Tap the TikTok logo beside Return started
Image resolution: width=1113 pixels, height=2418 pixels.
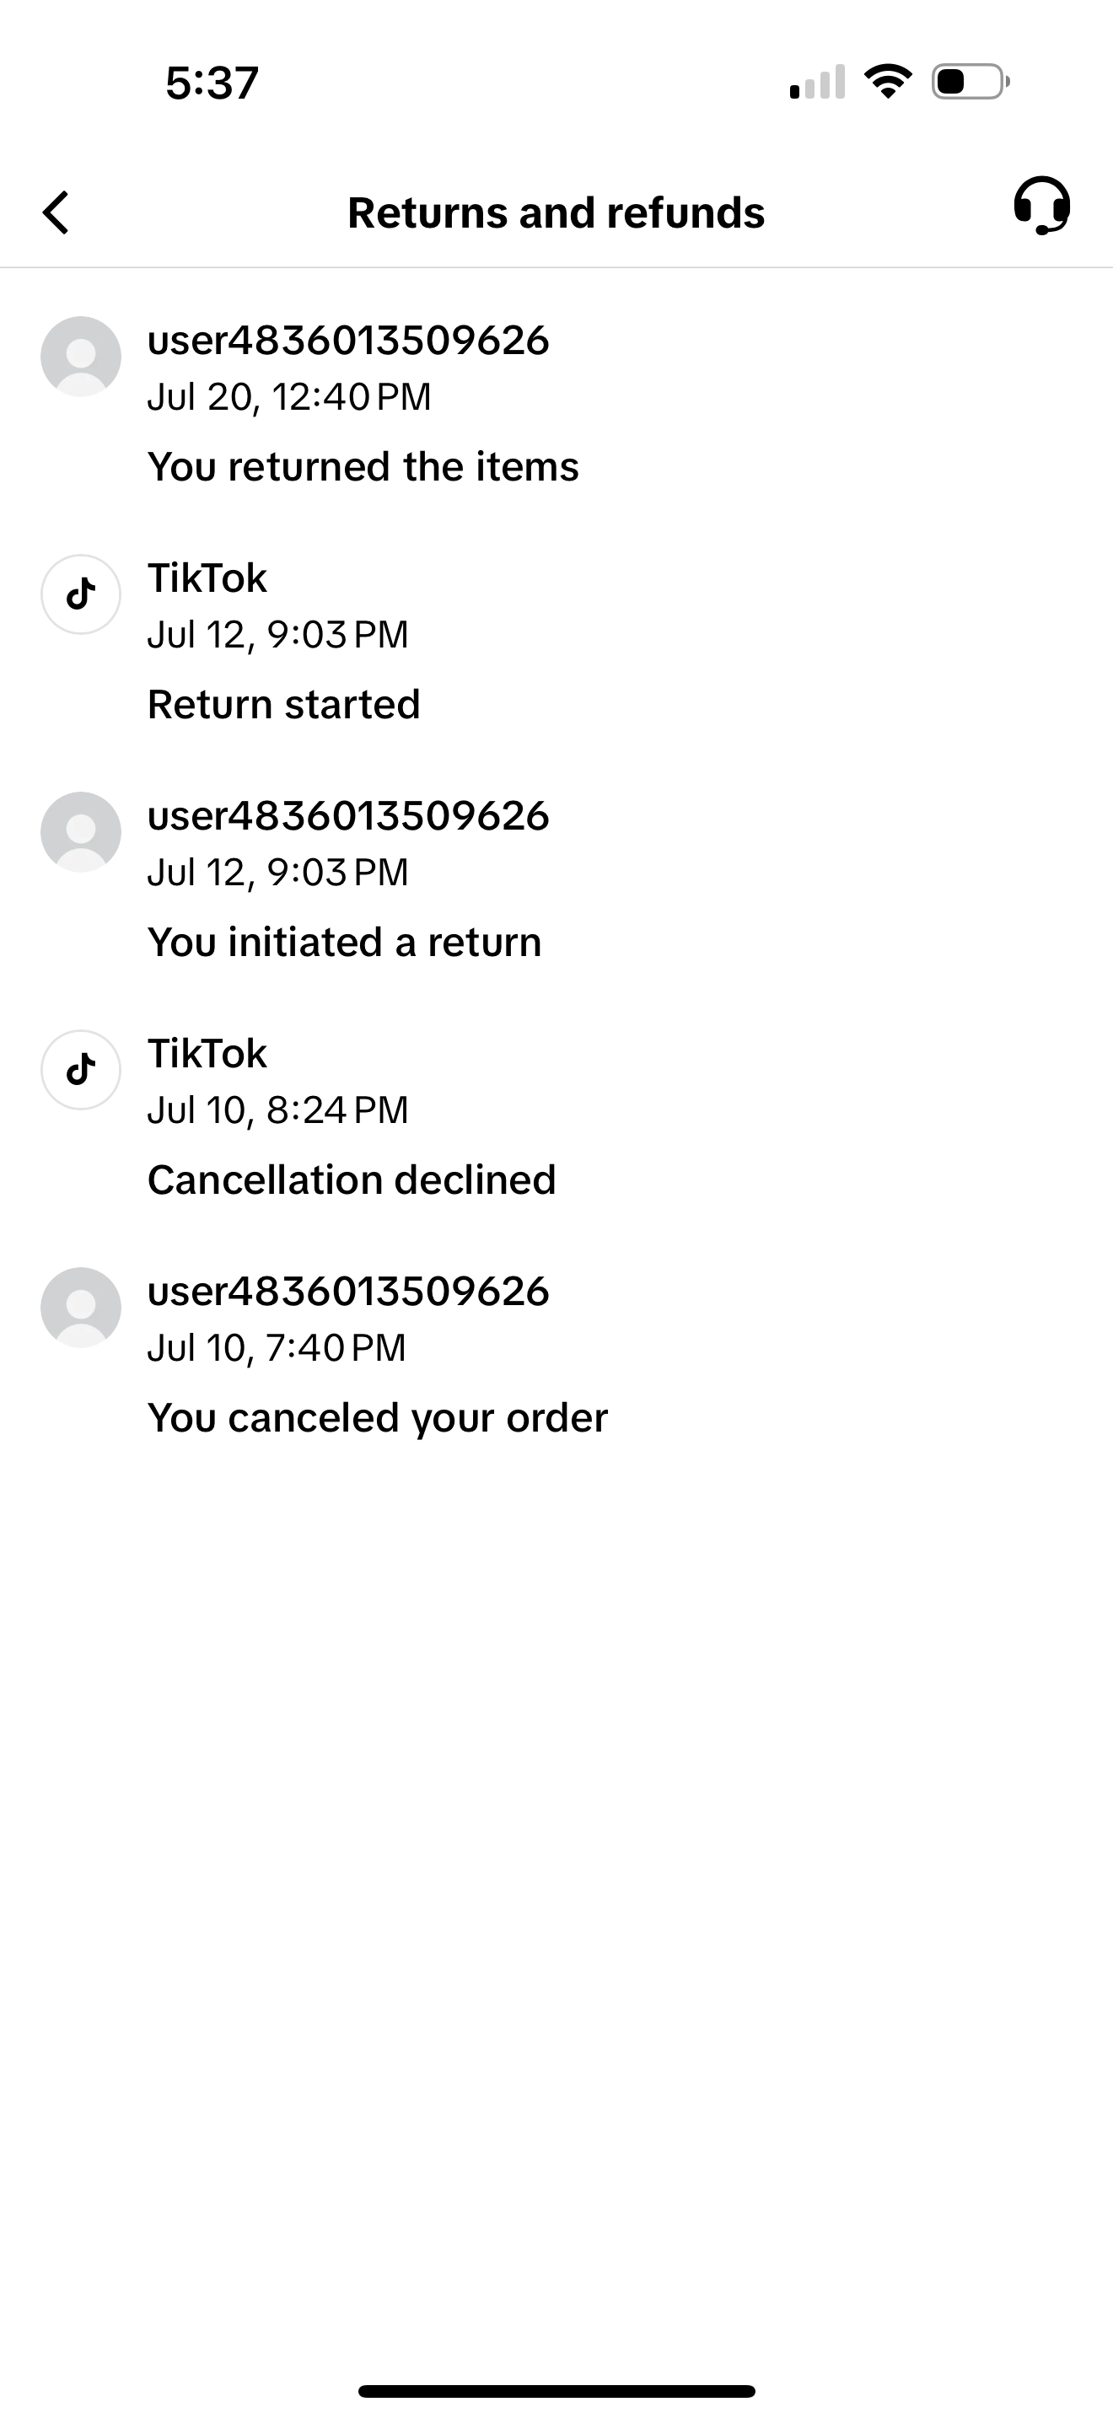click(x=81, y=594)
